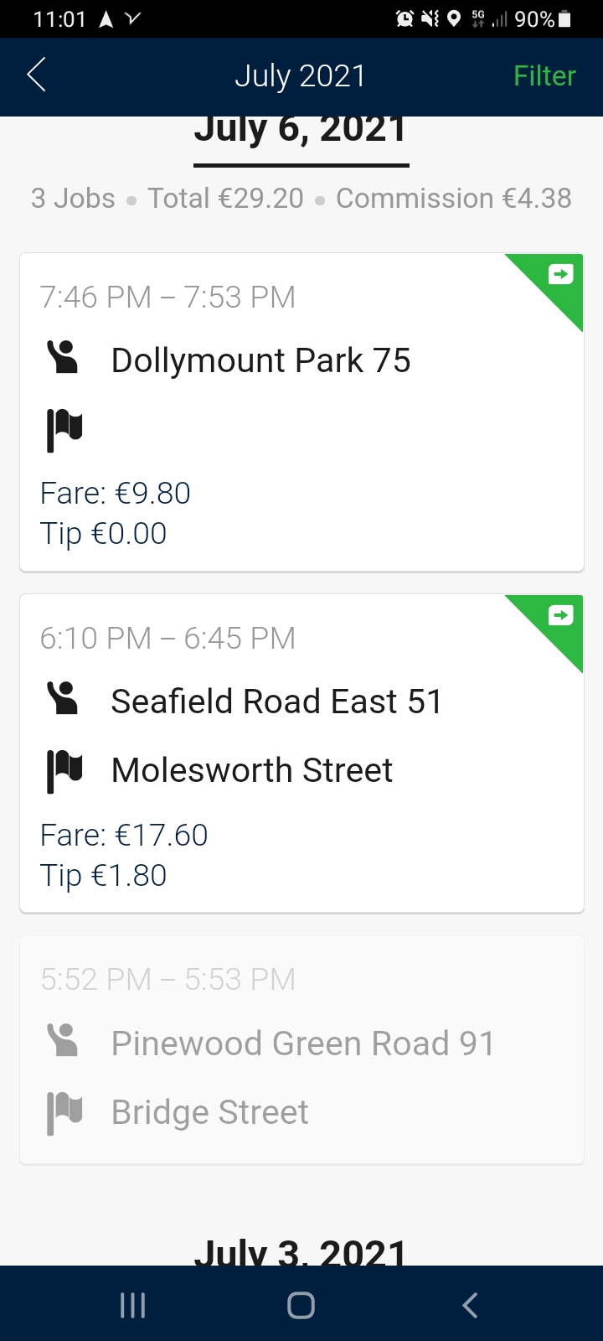Screen dimensions: 603x1341
Task: Tap green arrow badge on Dollymount job
Action: [x=560, y=274]
